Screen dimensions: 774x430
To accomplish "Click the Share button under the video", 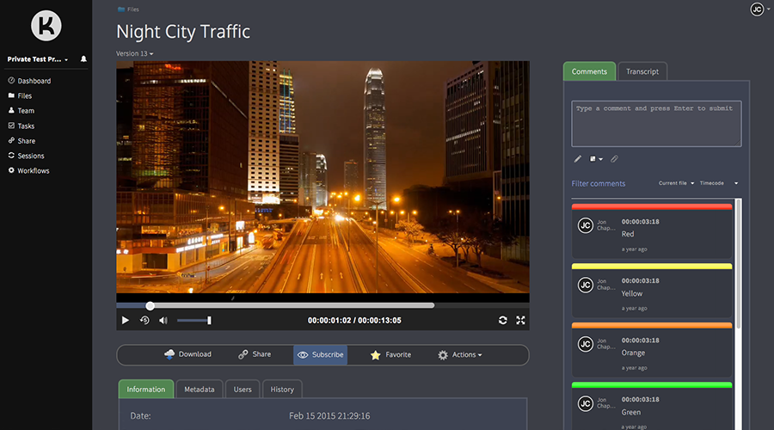I will coord(255,354).
